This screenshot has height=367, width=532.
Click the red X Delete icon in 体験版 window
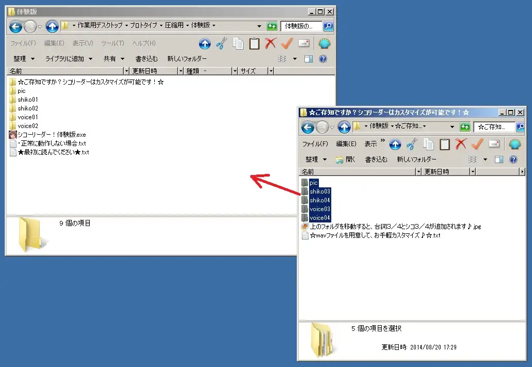[270, 43]
